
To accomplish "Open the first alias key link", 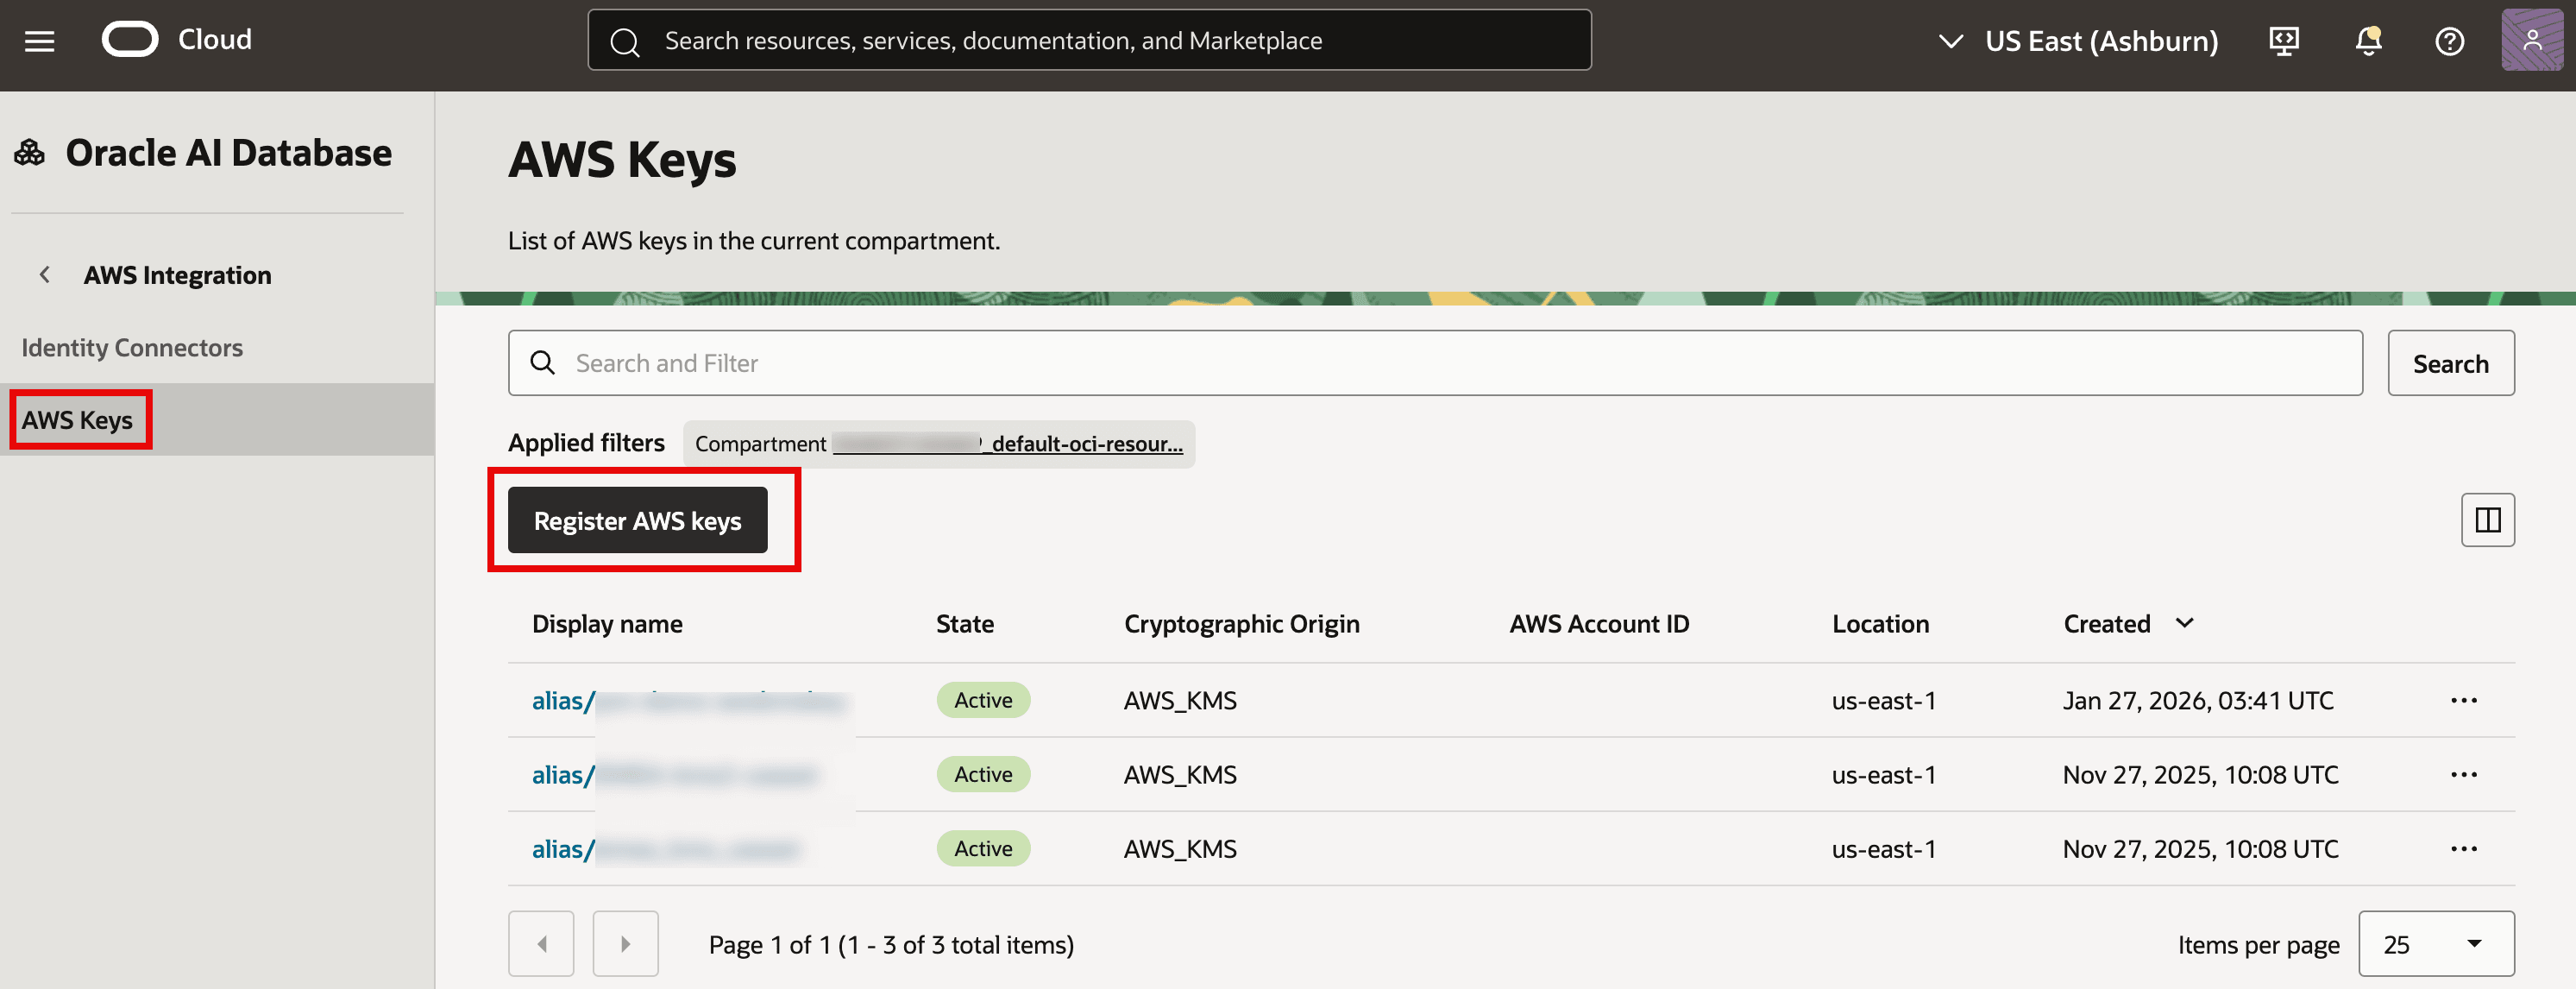I will click(x=688, y=700).
